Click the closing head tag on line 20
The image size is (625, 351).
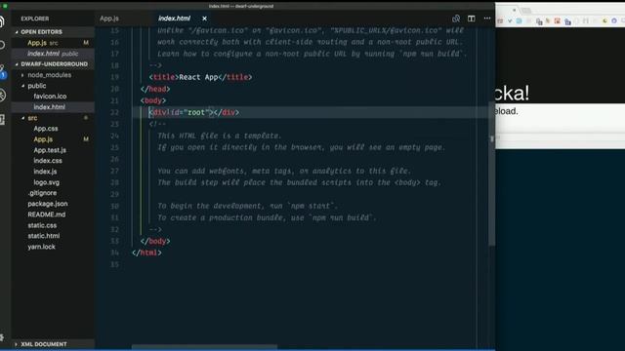pos(155,89)
